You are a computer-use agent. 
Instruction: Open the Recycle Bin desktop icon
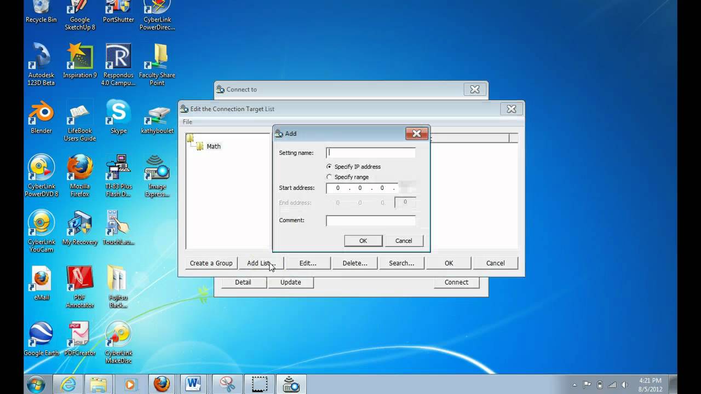coord(41,12)
